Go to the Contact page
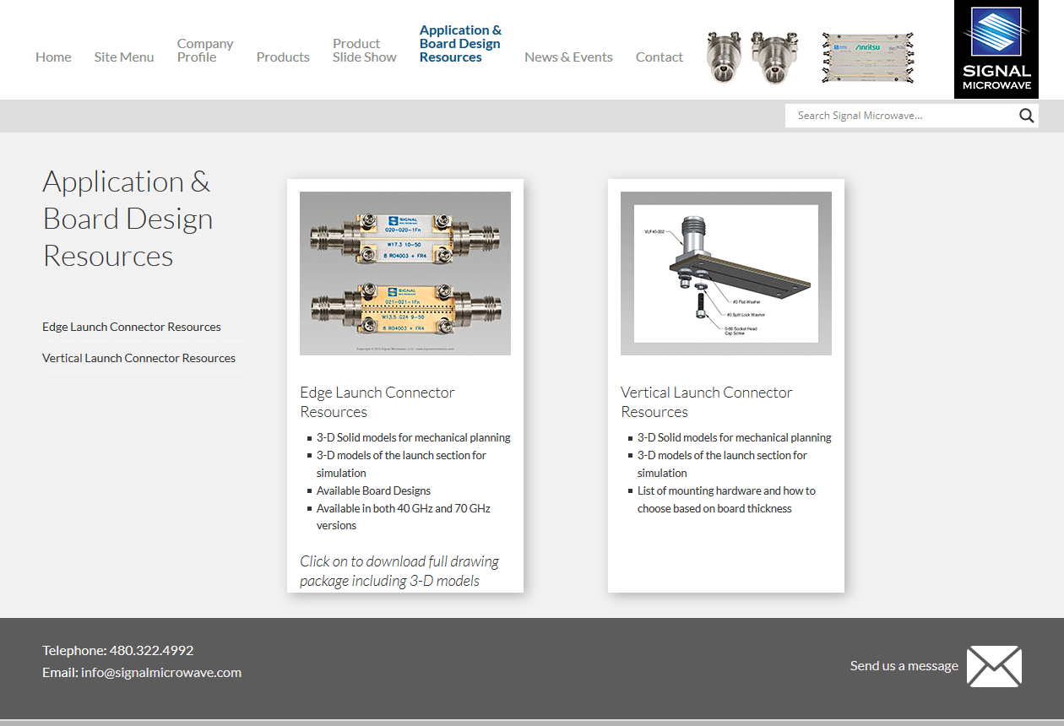The image size is (1064, 726). (x=659, y=57)
